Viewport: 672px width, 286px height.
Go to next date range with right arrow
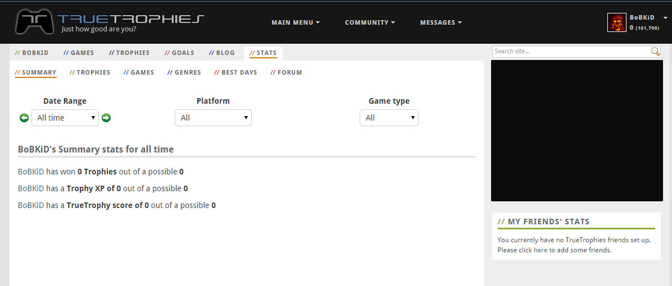[x=106, y=118]
